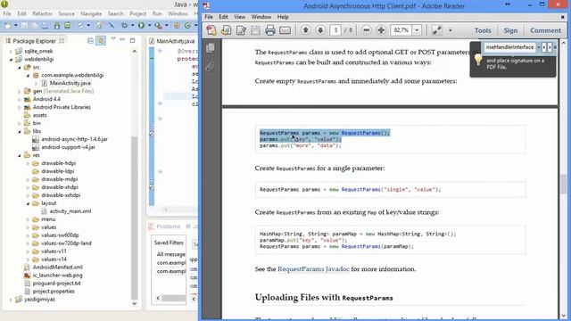Click the Create PDF icon in Adobe Reader
The width and height of the screenshot is (571, 321).
pos(211,30)
